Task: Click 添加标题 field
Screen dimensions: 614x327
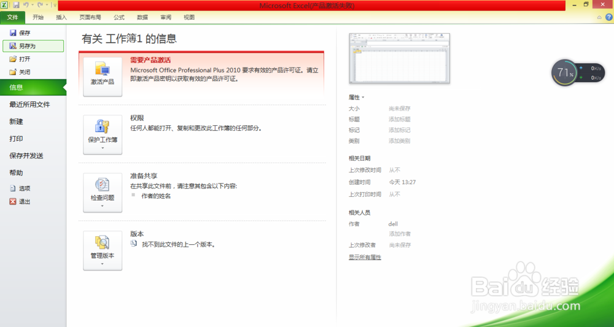Action: 400,119
